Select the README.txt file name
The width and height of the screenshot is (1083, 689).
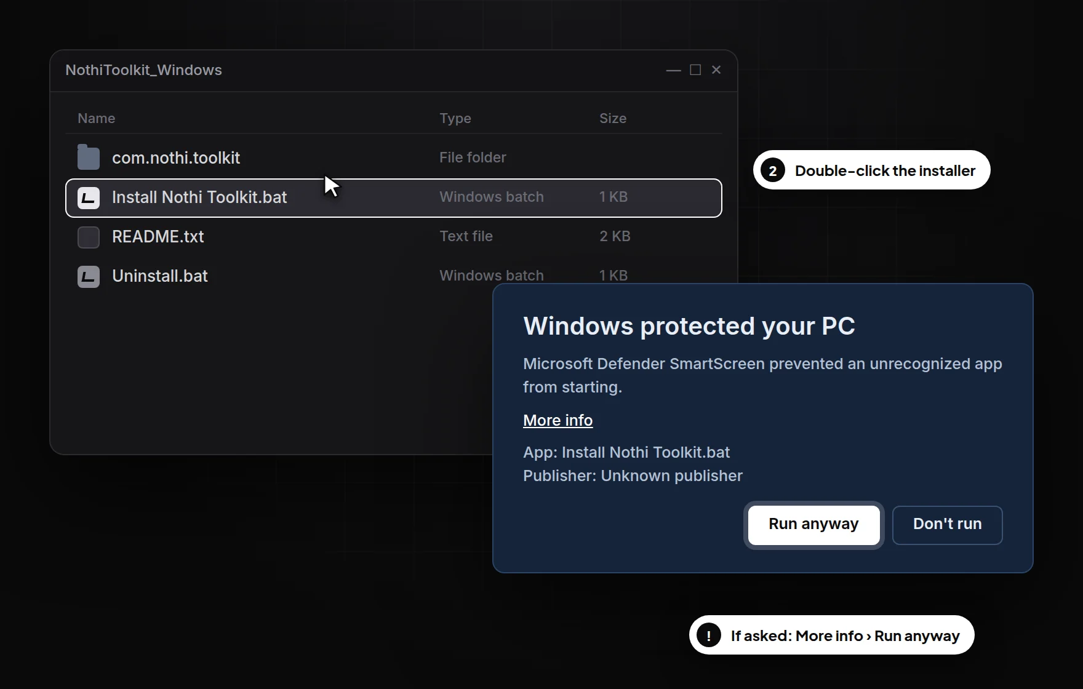point(158,236)
